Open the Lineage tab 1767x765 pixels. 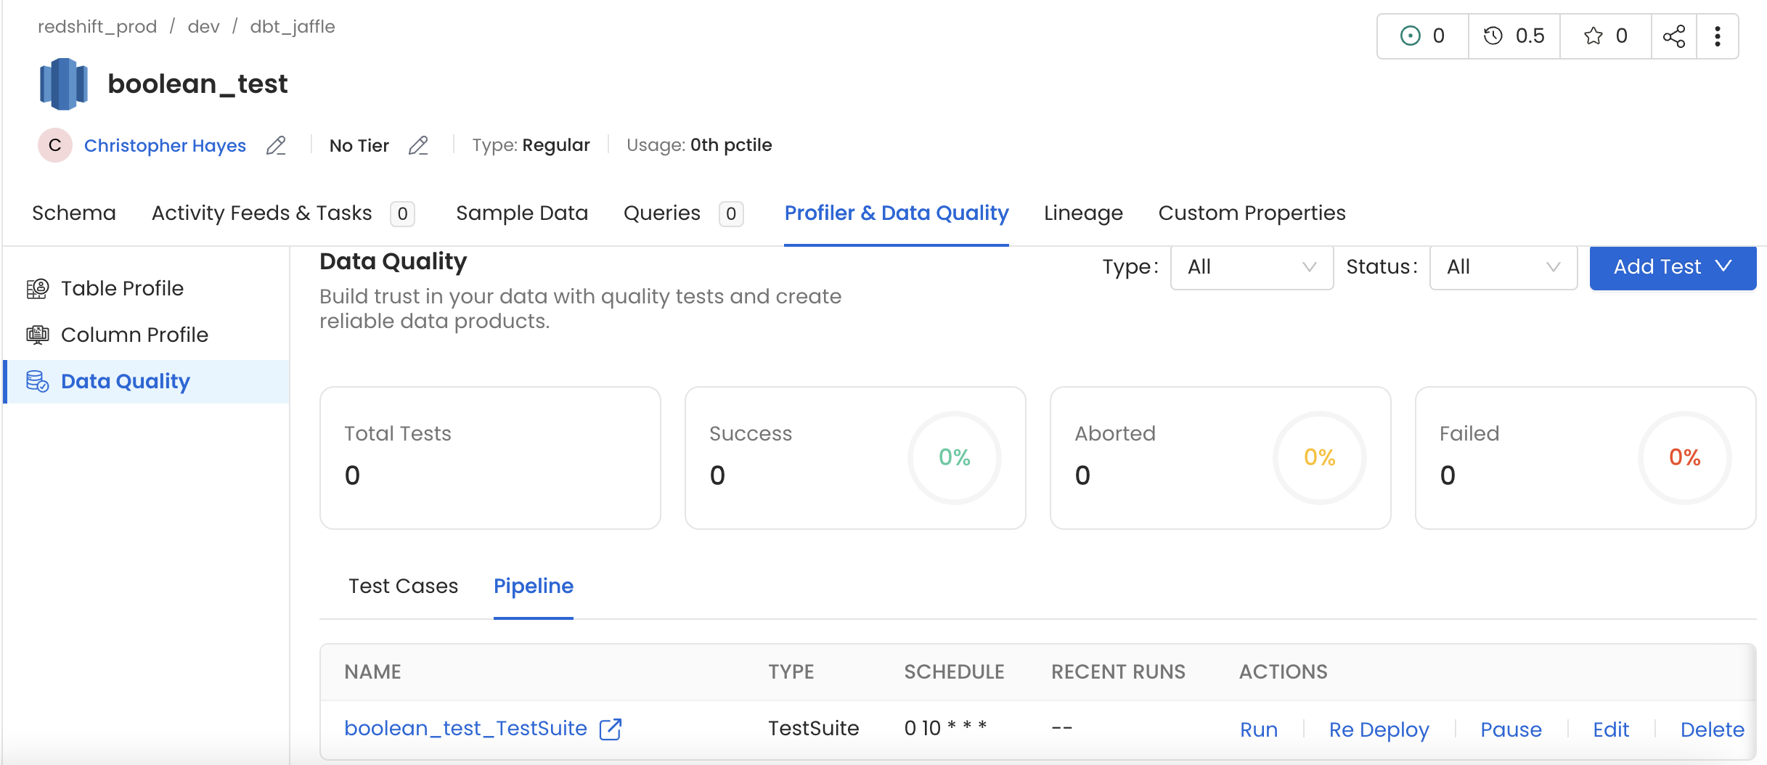(x=1083, y=213)
